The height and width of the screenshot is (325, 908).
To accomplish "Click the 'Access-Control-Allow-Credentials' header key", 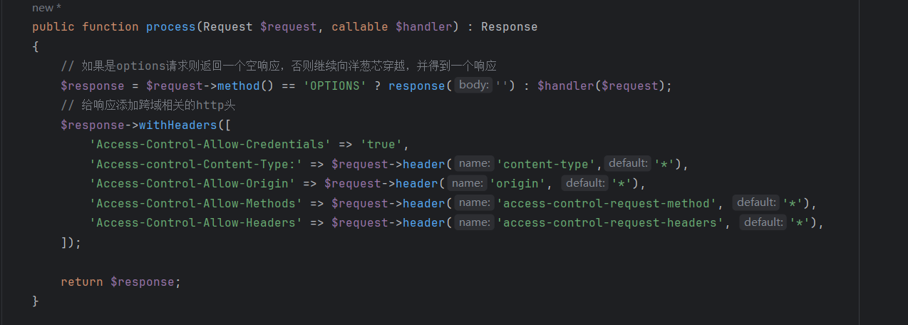I will [x=210, y=145].
